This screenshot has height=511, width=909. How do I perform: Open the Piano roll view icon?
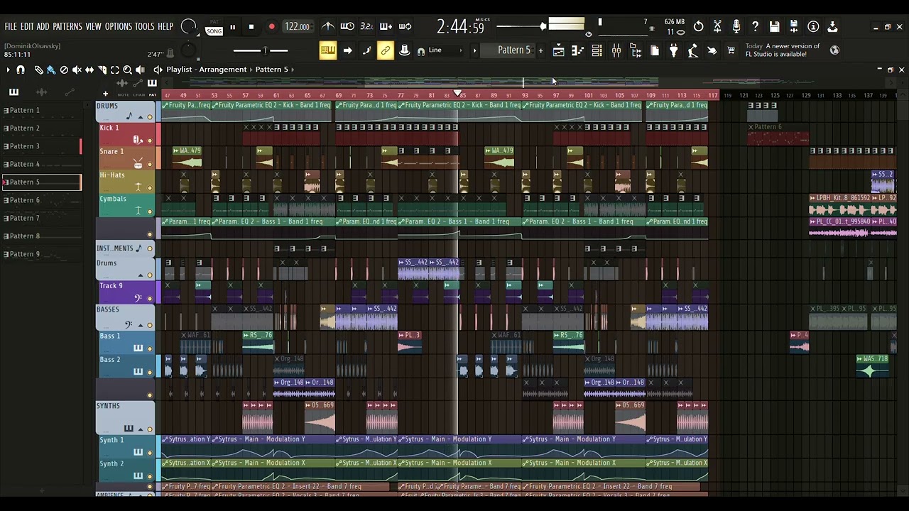pos(578,50)
